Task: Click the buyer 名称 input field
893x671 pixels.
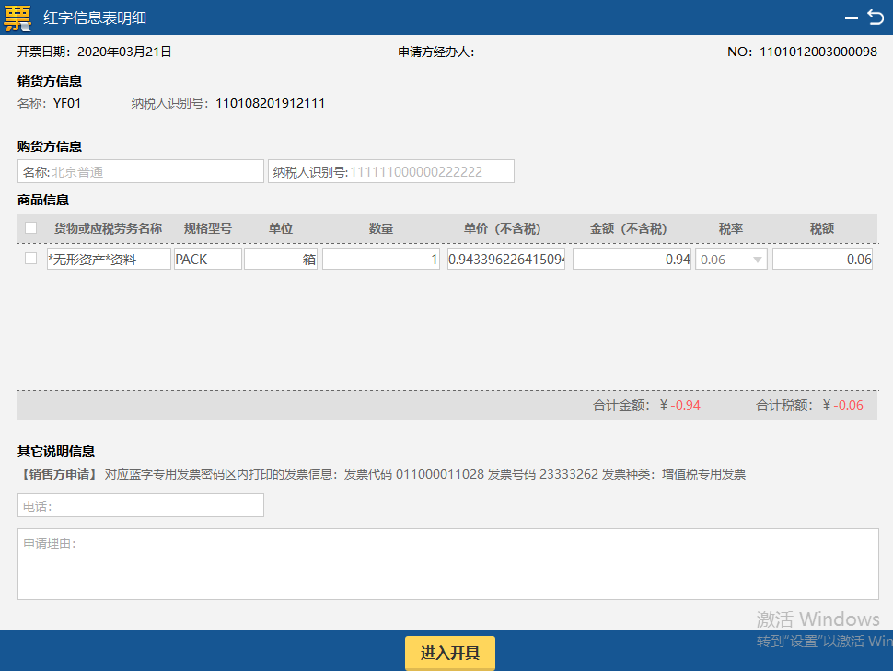Action: click(141, 171)
